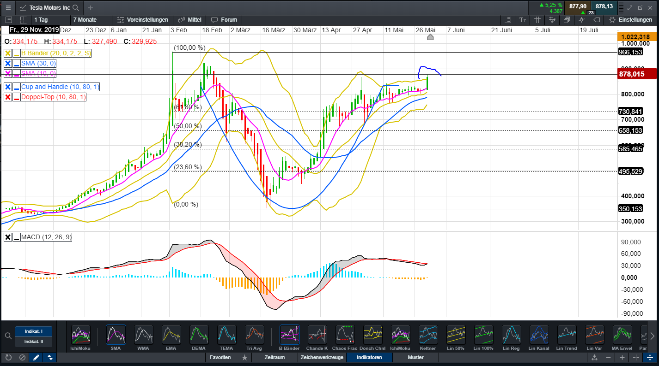Click the Donch Chnl indicator icon
Screen dimensions: 659x366
(372, 335)
